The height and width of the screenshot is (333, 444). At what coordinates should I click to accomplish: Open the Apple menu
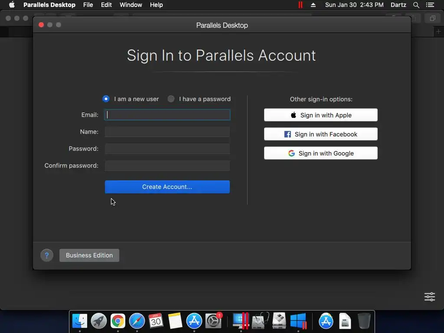tap(12, 5)
